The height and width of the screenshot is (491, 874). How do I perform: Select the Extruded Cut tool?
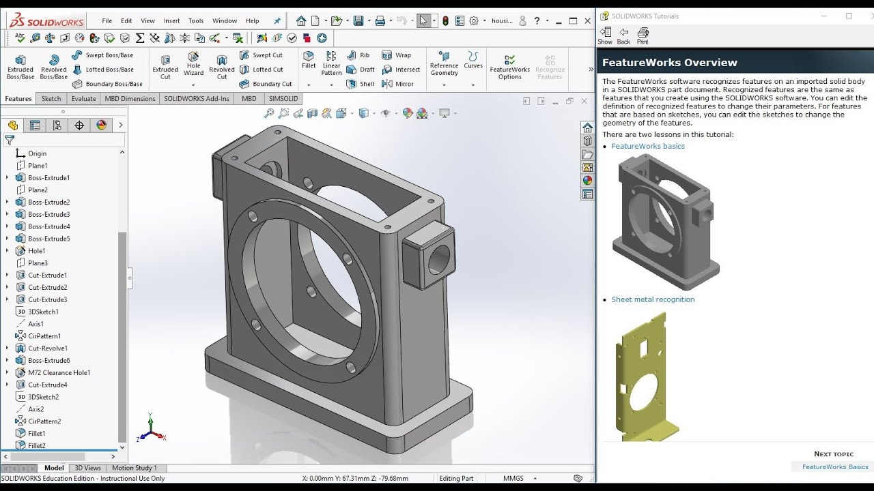click(x=165, y=67)
